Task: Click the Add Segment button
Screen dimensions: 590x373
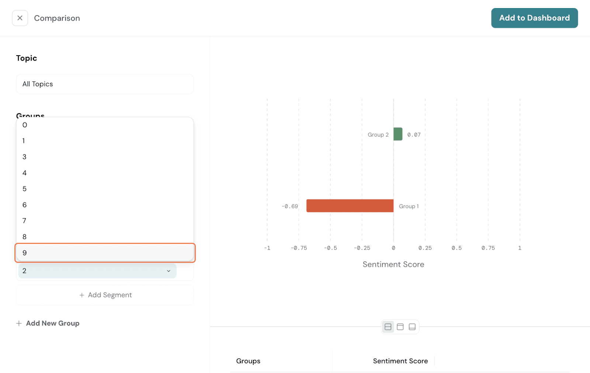Action: pos(105,295)
